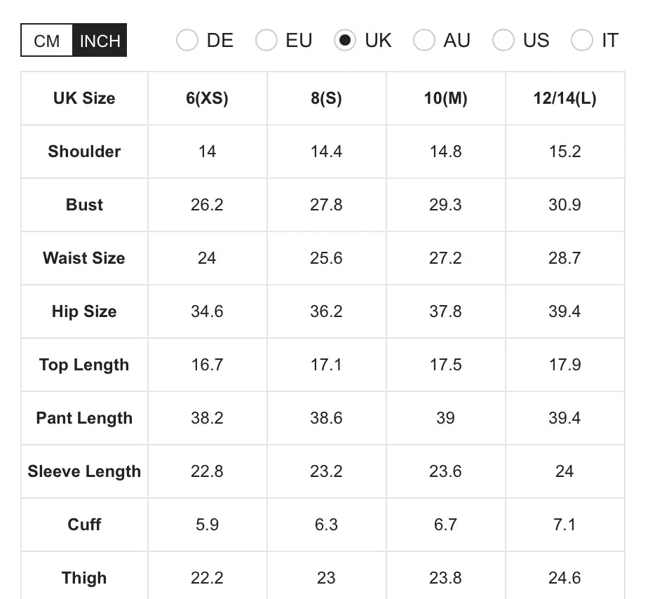Select the IT region radio button
Image resolution: width=669 pixels, height=599 pixels.
[582, 41]
